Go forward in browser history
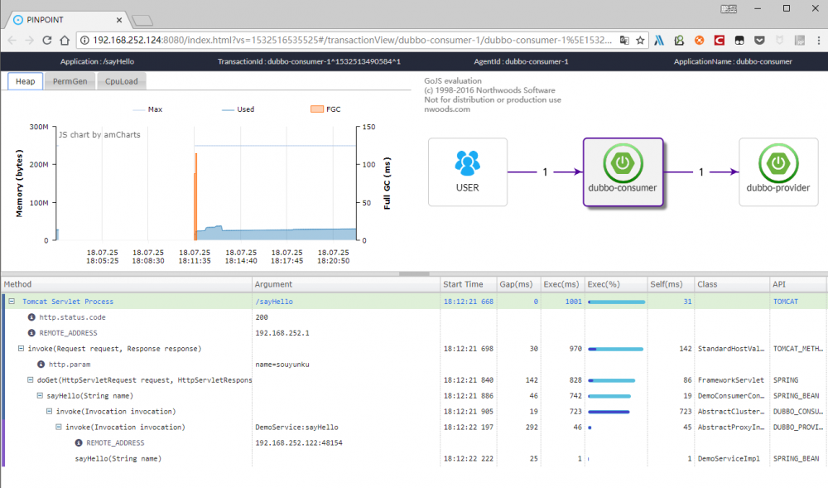This screenshot has height=488, width=828. (30, 40)
